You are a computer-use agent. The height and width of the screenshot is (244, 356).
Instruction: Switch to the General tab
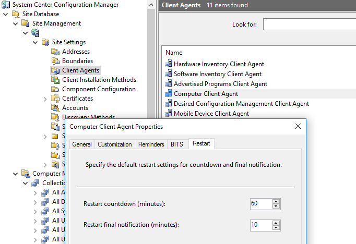pyautogui.click(x=82, y=144)
